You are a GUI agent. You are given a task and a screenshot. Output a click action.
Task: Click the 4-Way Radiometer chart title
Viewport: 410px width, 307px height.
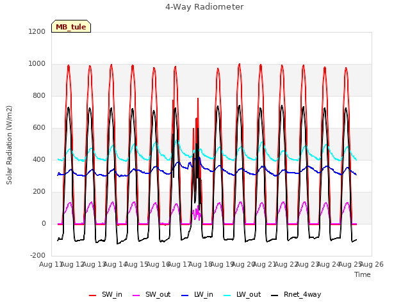(x=204, y=7)
